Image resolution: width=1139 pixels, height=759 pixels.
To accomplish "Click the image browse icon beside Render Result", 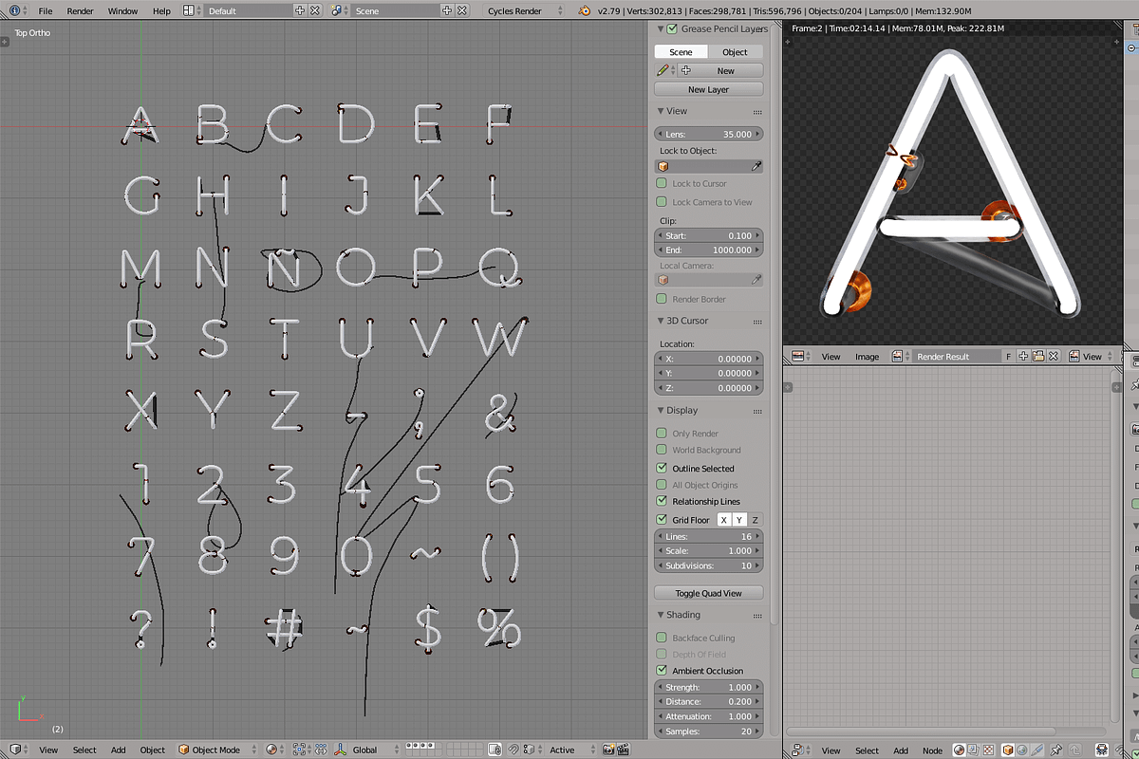I will pyautogui.click(x=898, y=356).
